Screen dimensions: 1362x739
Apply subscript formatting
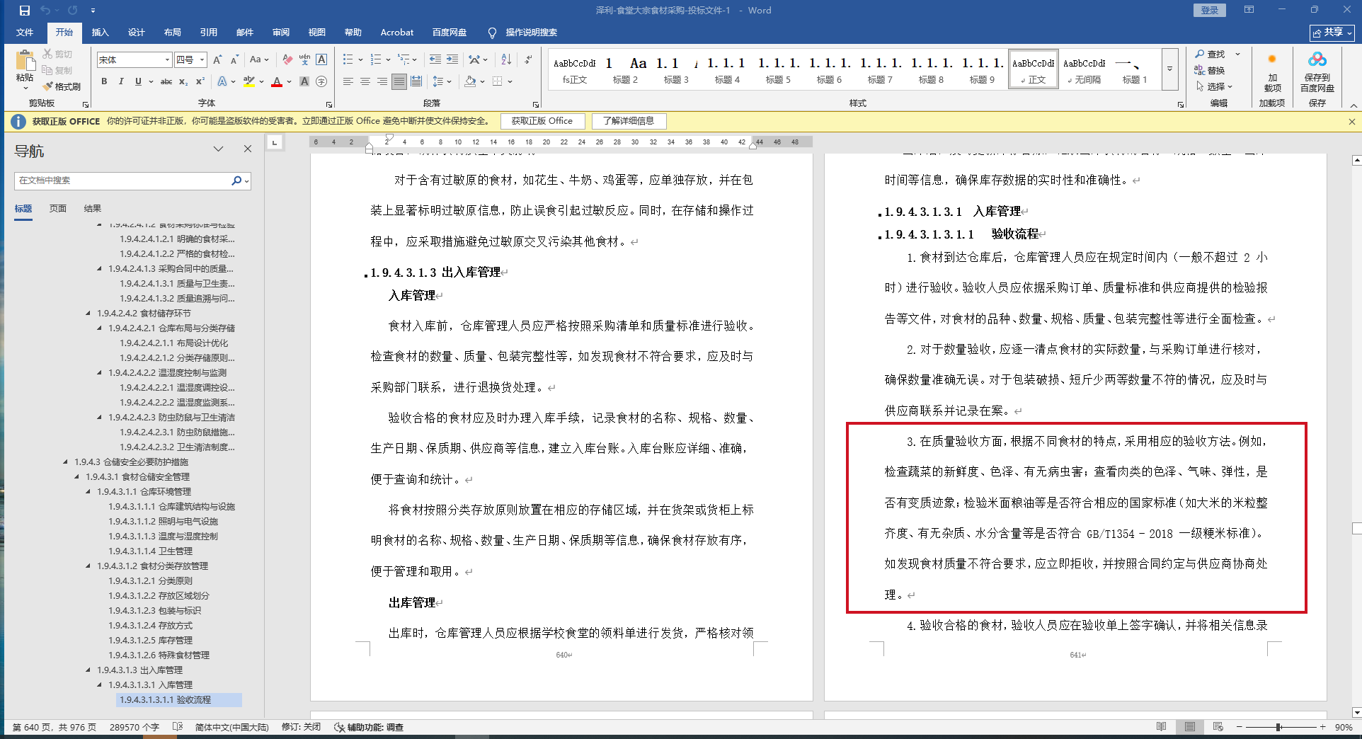pyautogui.click(x=183, y=81)
